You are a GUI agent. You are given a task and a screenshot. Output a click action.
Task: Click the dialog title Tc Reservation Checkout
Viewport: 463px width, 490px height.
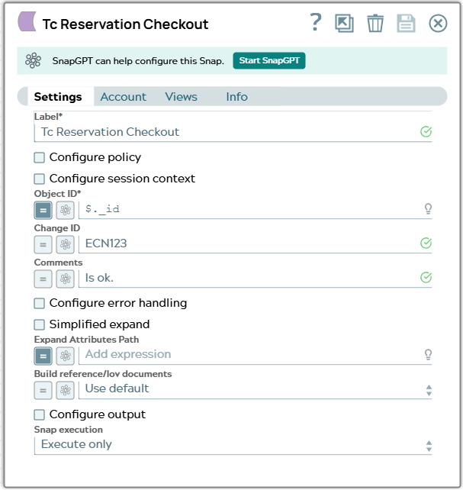(x=126, y=24)
